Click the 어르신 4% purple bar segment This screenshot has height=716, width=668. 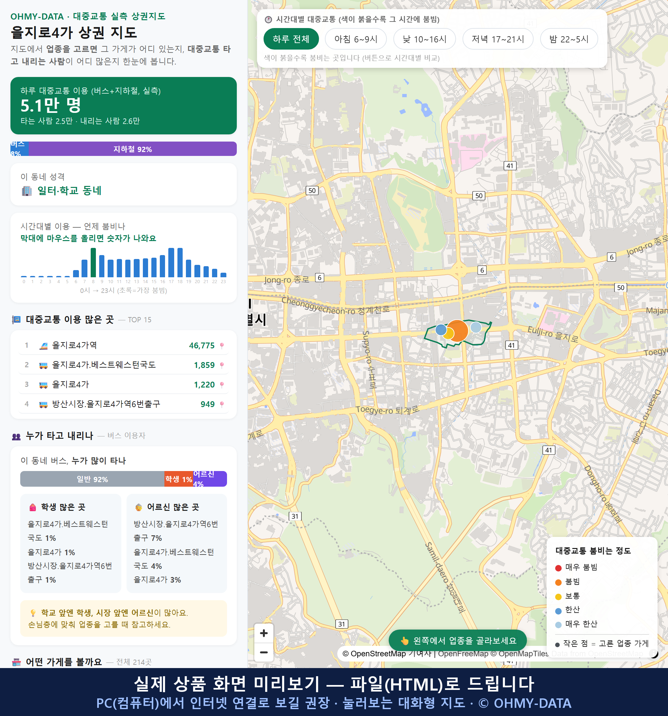pyautogui.click(x=210, y=479)
